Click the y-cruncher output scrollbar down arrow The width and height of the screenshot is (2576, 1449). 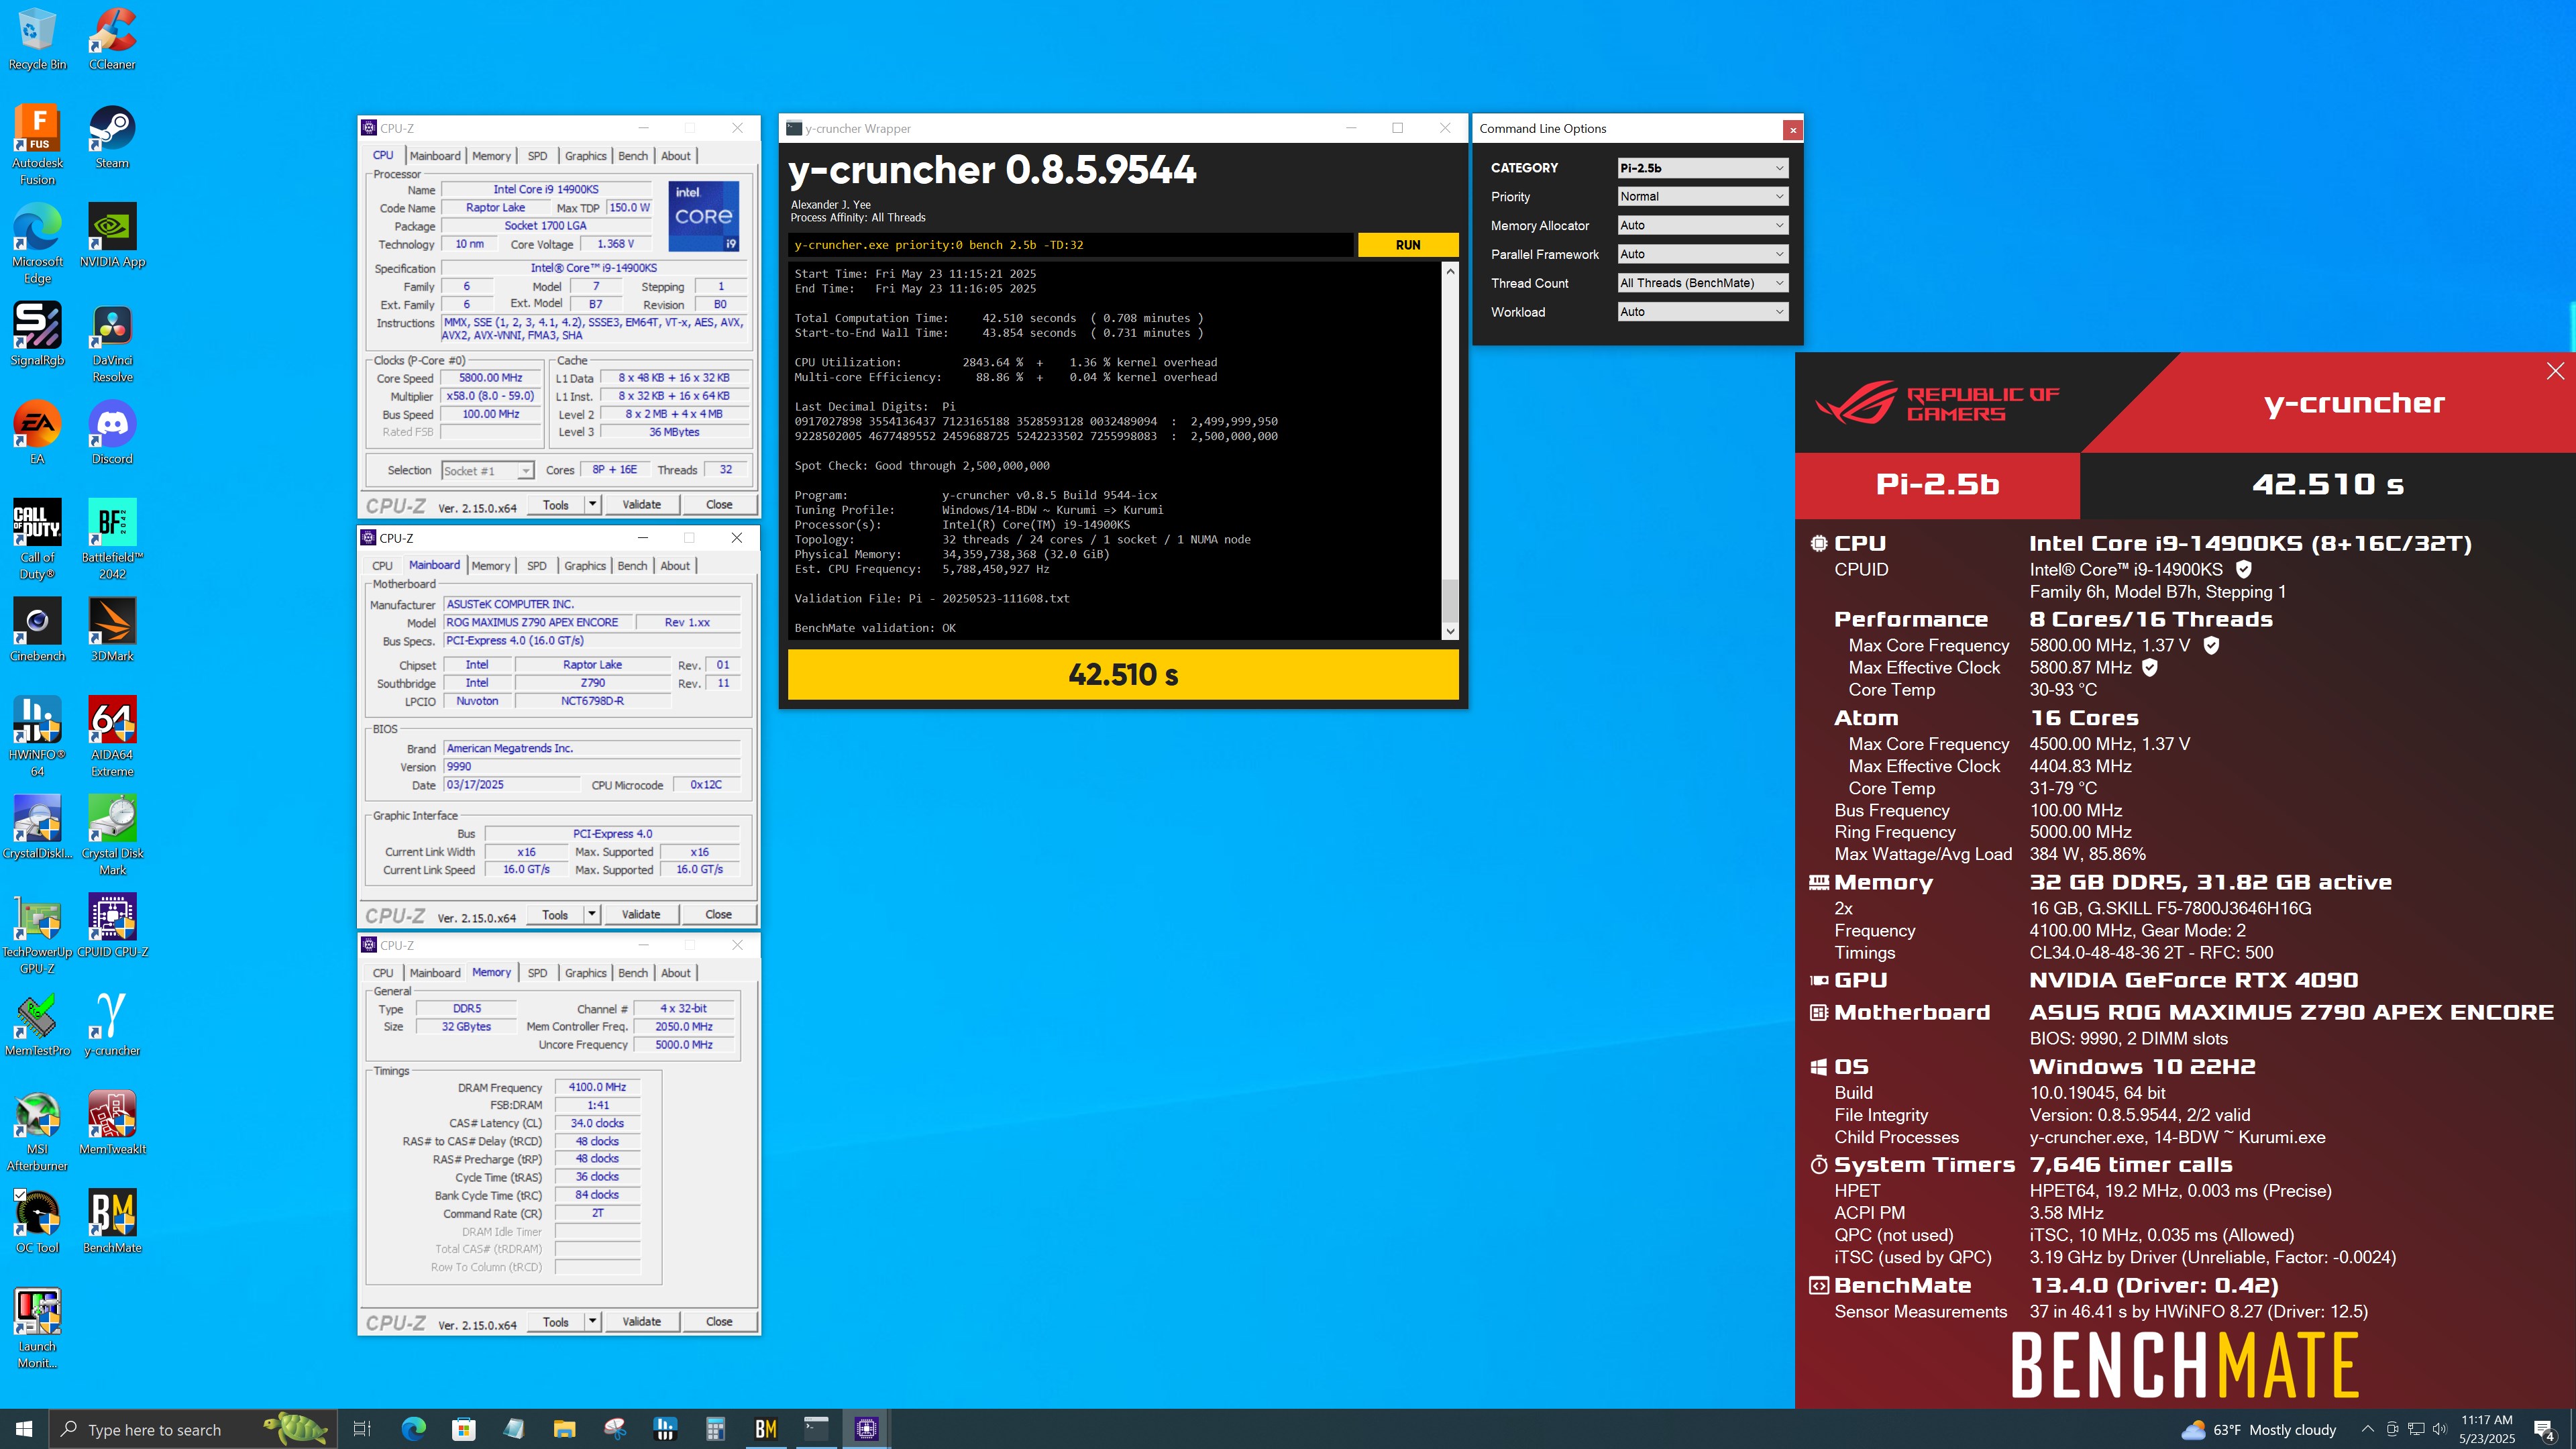point(1450,631)
